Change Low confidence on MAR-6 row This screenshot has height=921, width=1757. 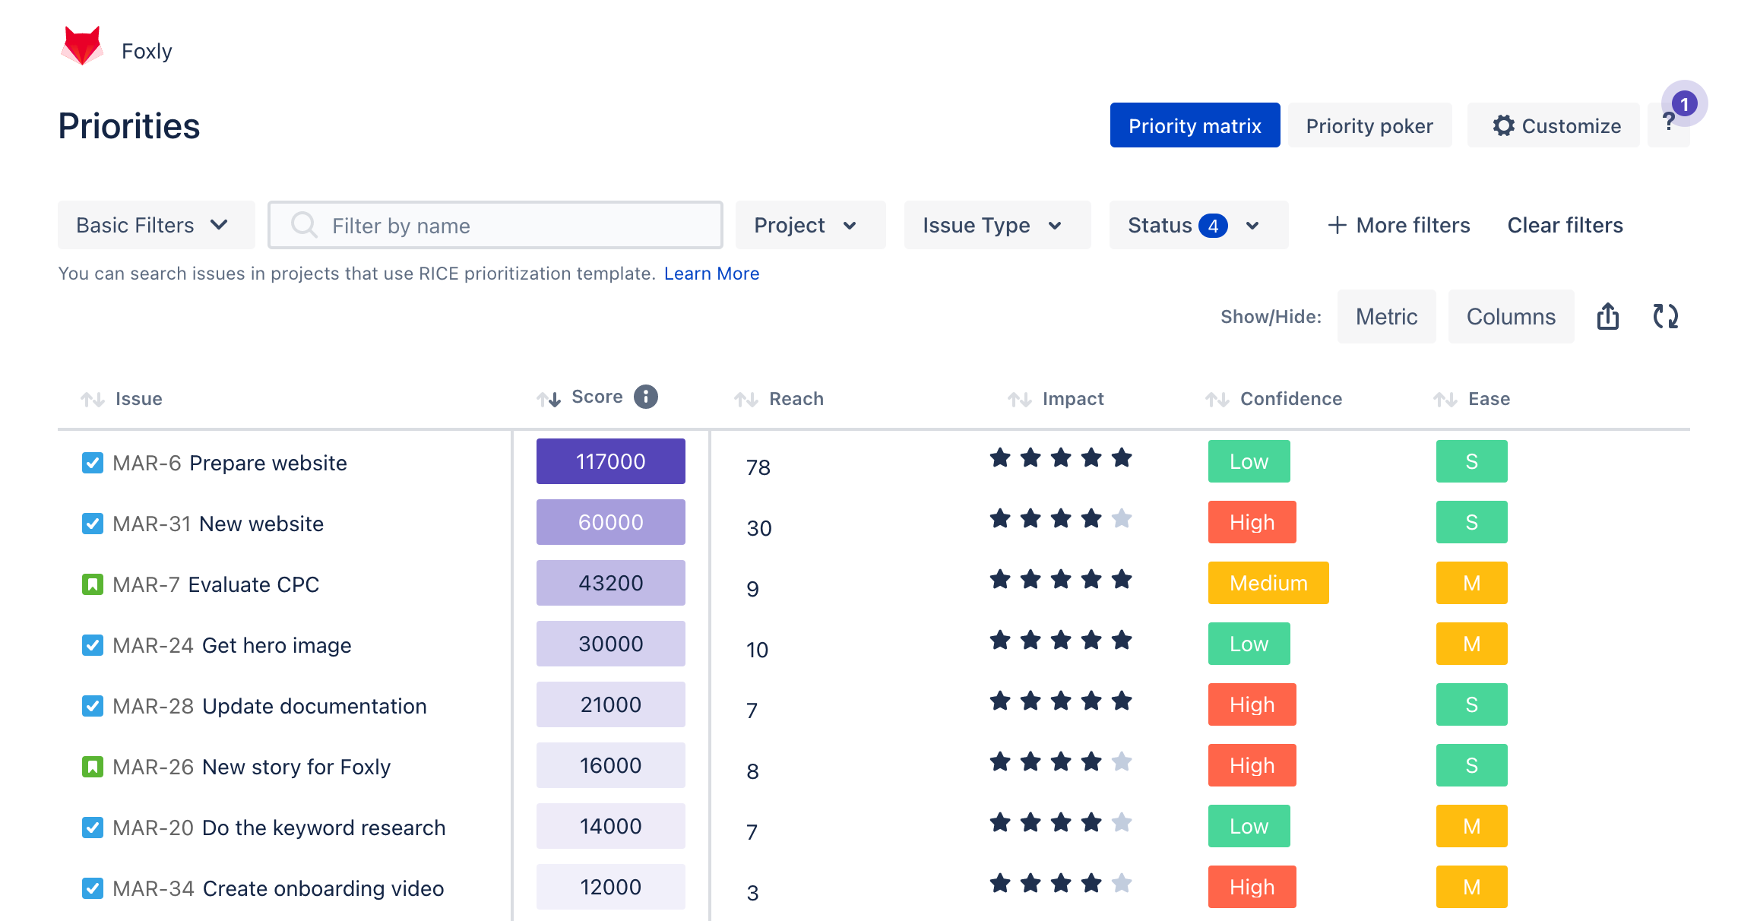coord(1249,461)
